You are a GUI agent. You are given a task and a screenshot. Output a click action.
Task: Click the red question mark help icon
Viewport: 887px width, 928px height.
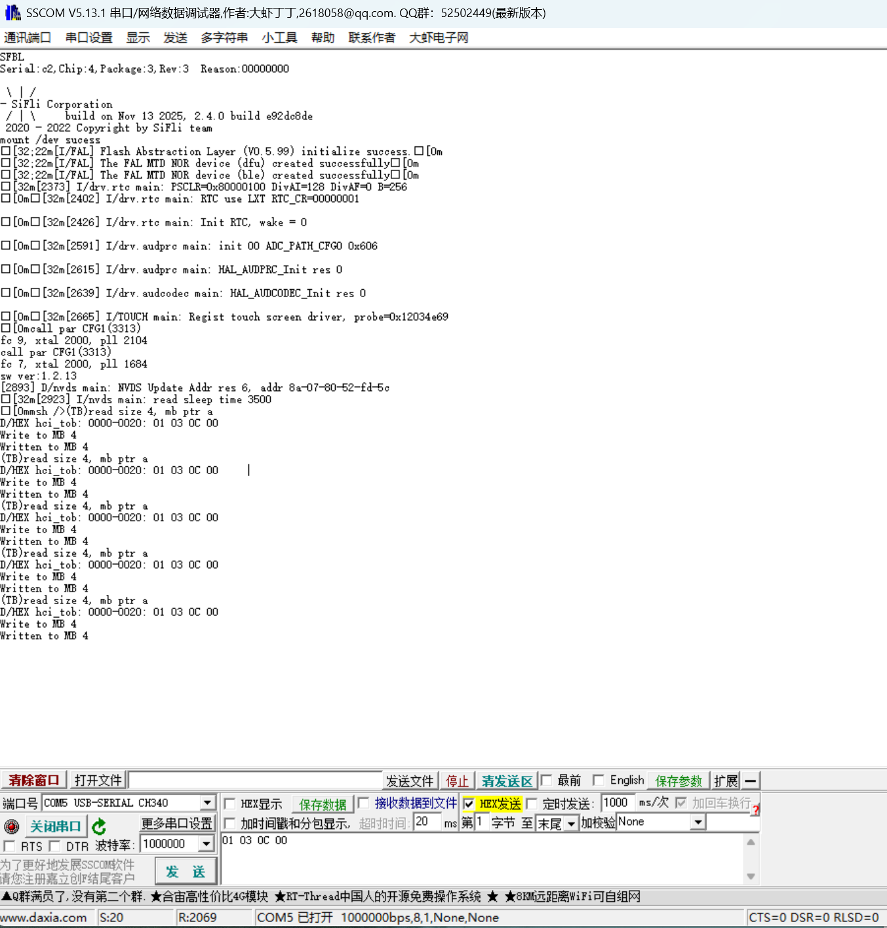[755, 811]
